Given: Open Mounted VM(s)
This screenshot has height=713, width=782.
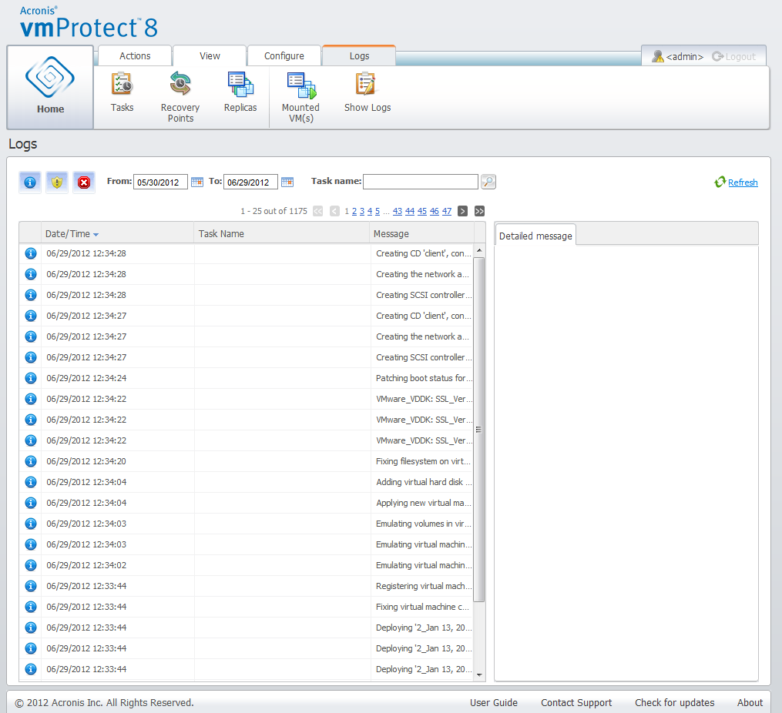Looking at the screenshot, I should click(300, 98).
